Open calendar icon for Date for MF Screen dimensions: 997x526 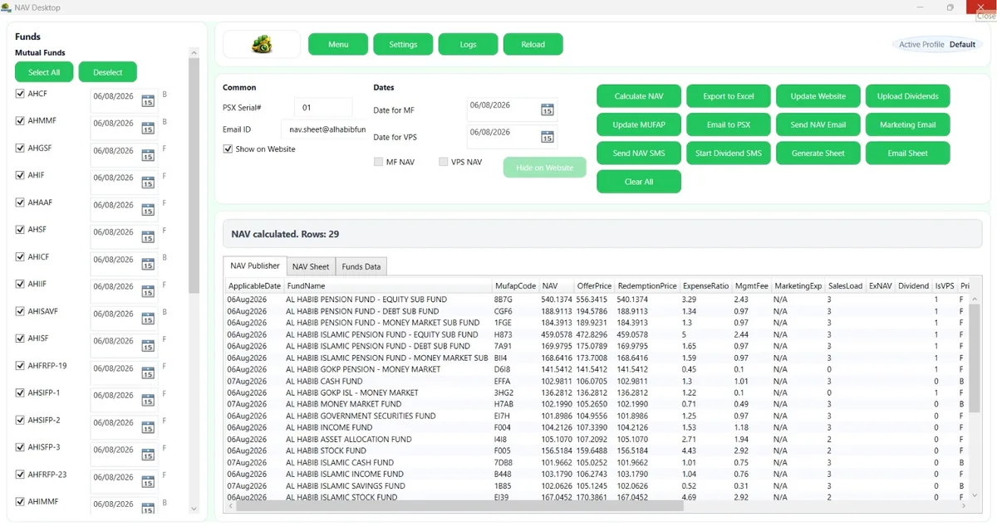548,110
